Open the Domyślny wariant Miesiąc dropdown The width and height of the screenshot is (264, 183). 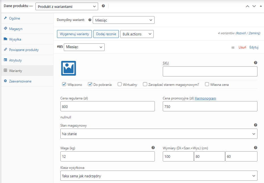[124, 20]
